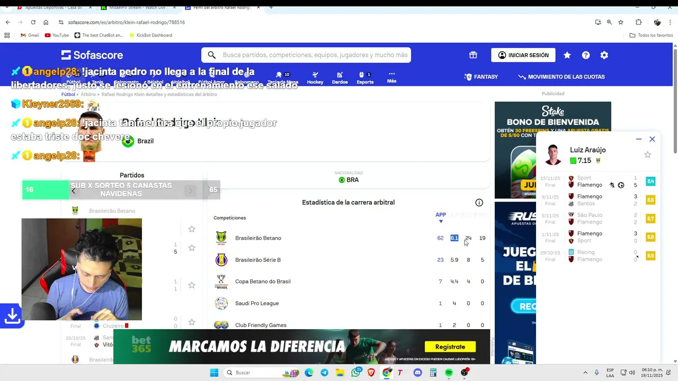678x381 pixels.
Task: Click Brasileirão Série B league logo
Action: [x=221, y=260]
